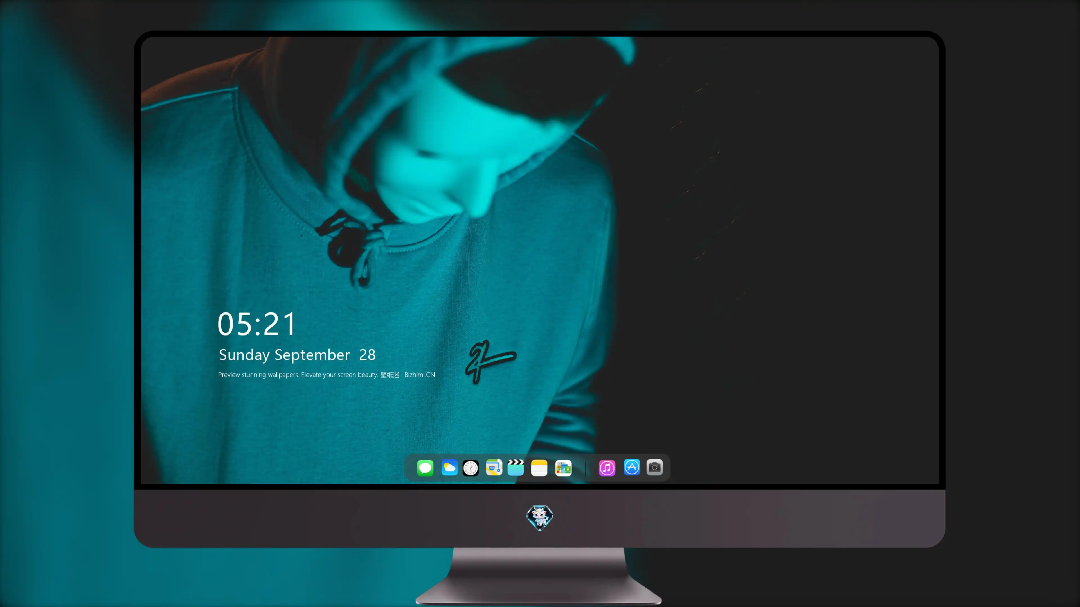Open the App Store icon
Image resolution: width=1080 pixels, height=607 pixels.
click(632, 467)
